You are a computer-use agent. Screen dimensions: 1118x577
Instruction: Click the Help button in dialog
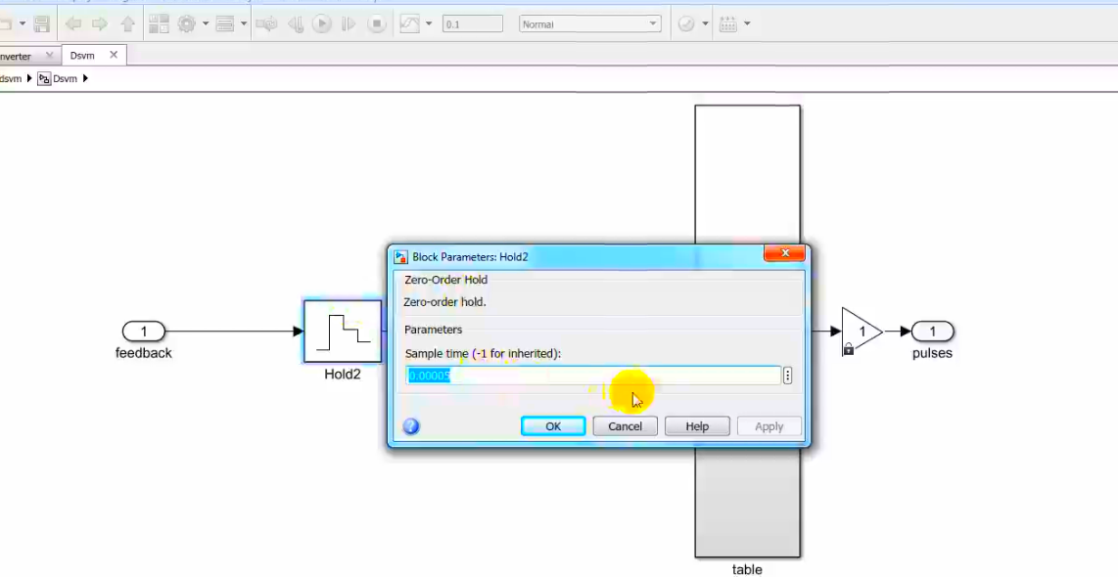point(697,426)
